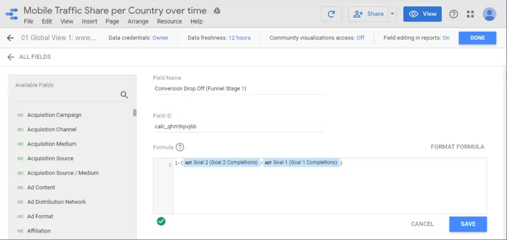Open the Insert menu
Viewport: 507px width, 240px height.
tap(90, 21)
